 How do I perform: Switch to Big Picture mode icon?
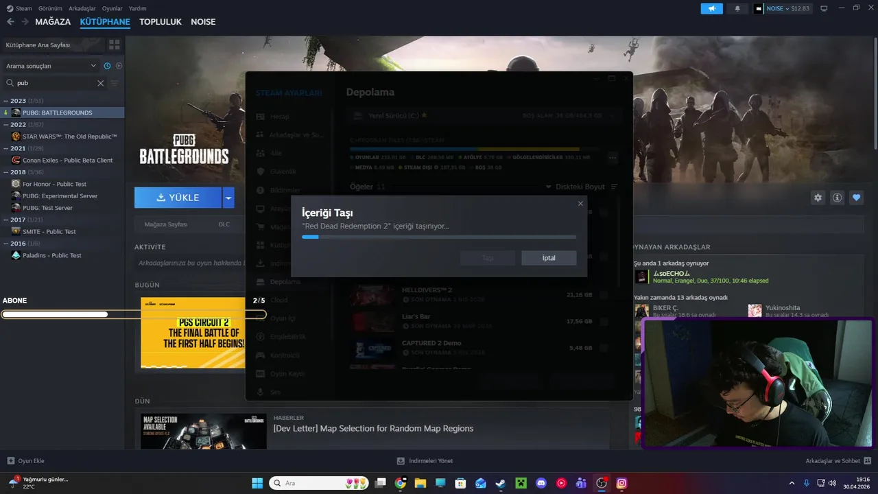[824, 8]
